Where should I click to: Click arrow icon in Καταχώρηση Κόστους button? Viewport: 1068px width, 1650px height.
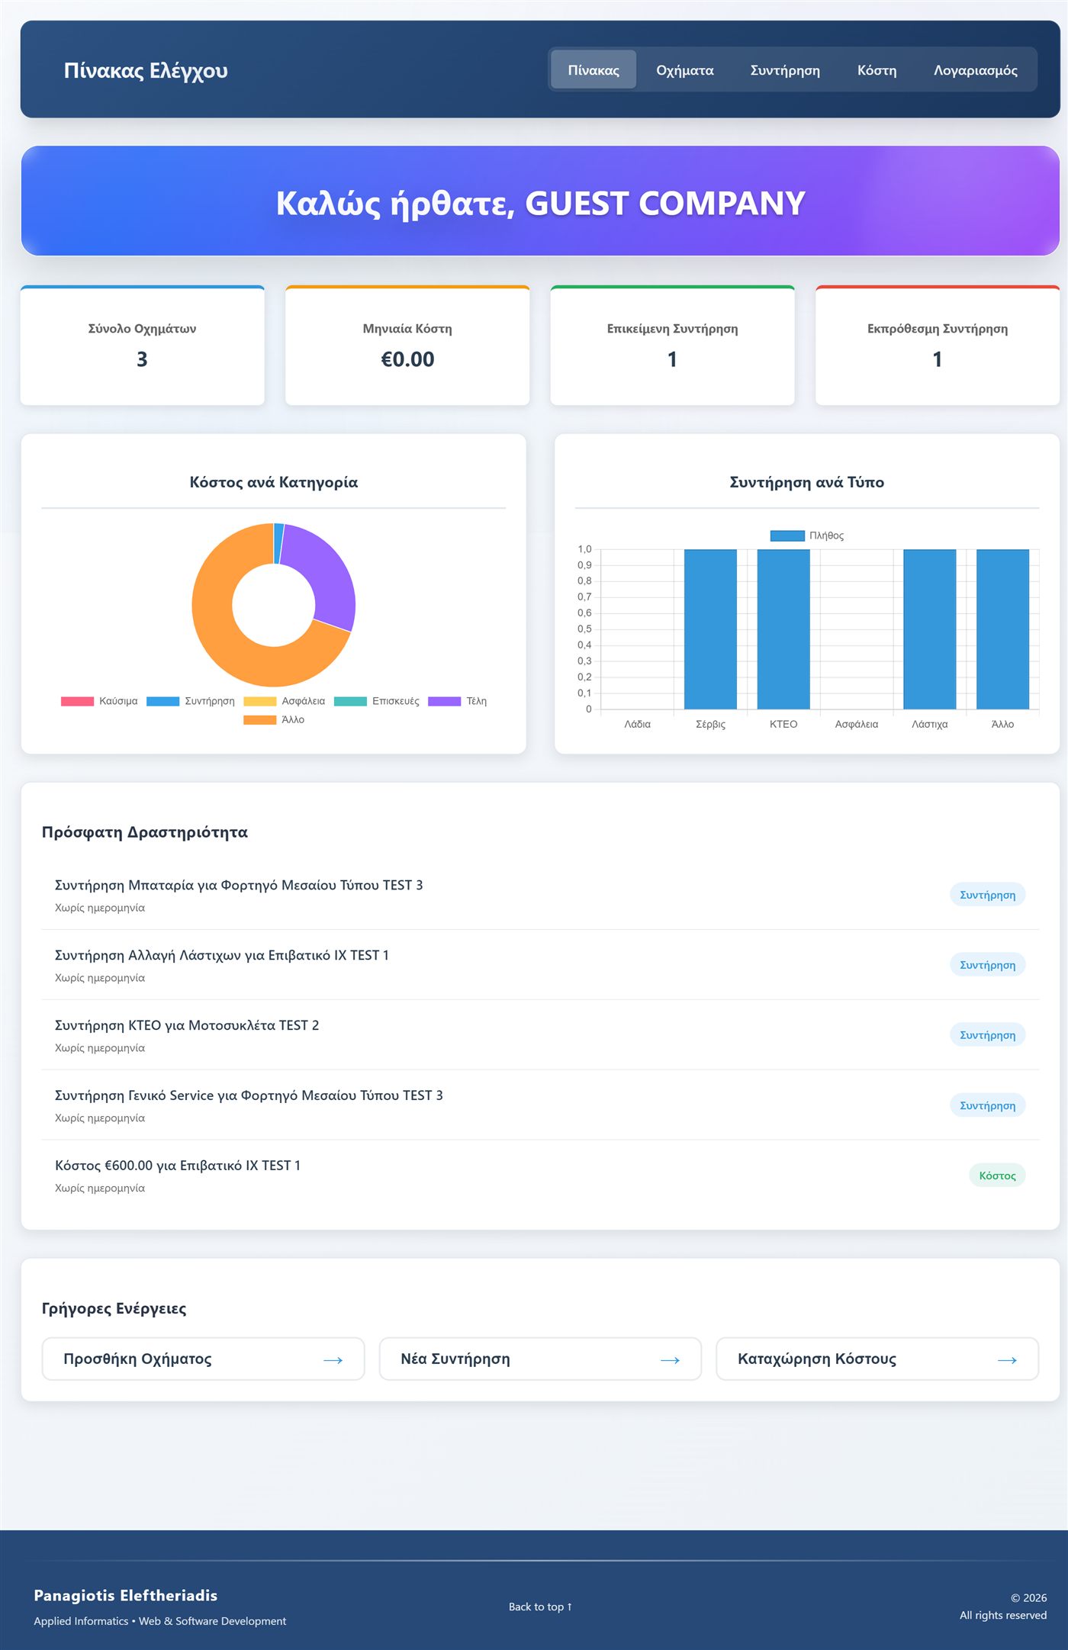tap(1007, 1360)
